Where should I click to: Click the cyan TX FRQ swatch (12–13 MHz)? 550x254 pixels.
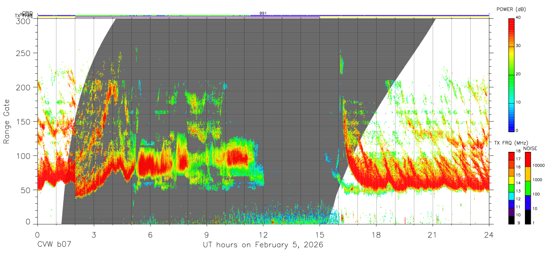point(511,197)
